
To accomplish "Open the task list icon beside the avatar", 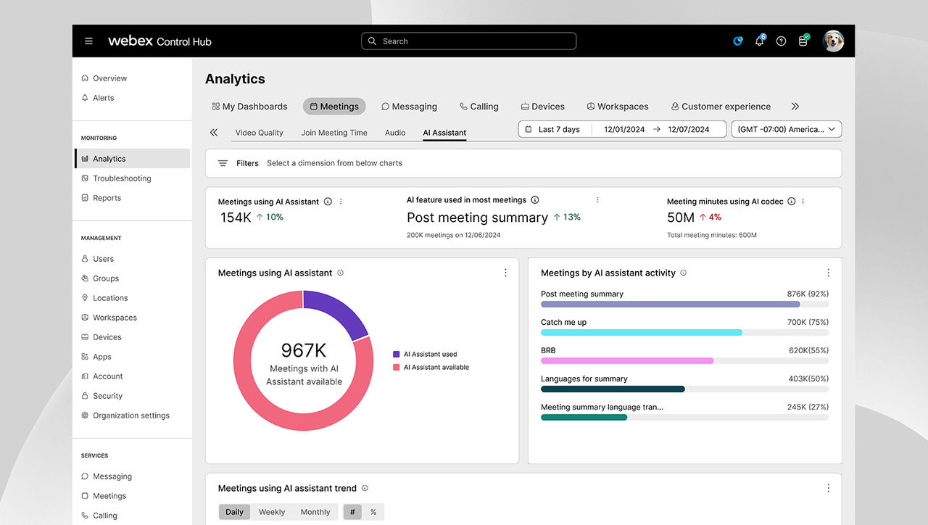I will point(803,41).
